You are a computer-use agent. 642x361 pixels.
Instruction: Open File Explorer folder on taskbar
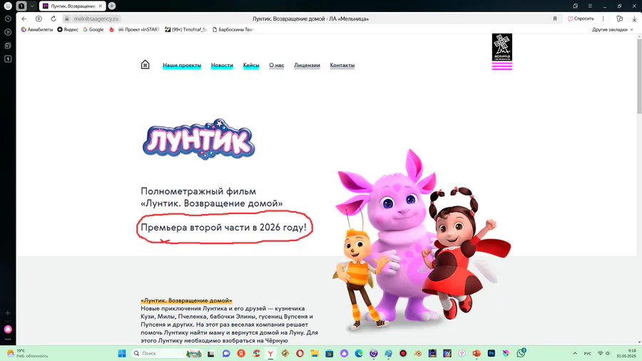click(315, 353)
